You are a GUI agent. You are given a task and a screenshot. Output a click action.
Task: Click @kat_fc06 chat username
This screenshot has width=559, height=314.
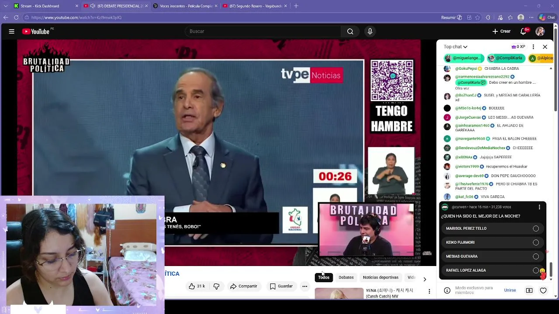coord(464,197)
